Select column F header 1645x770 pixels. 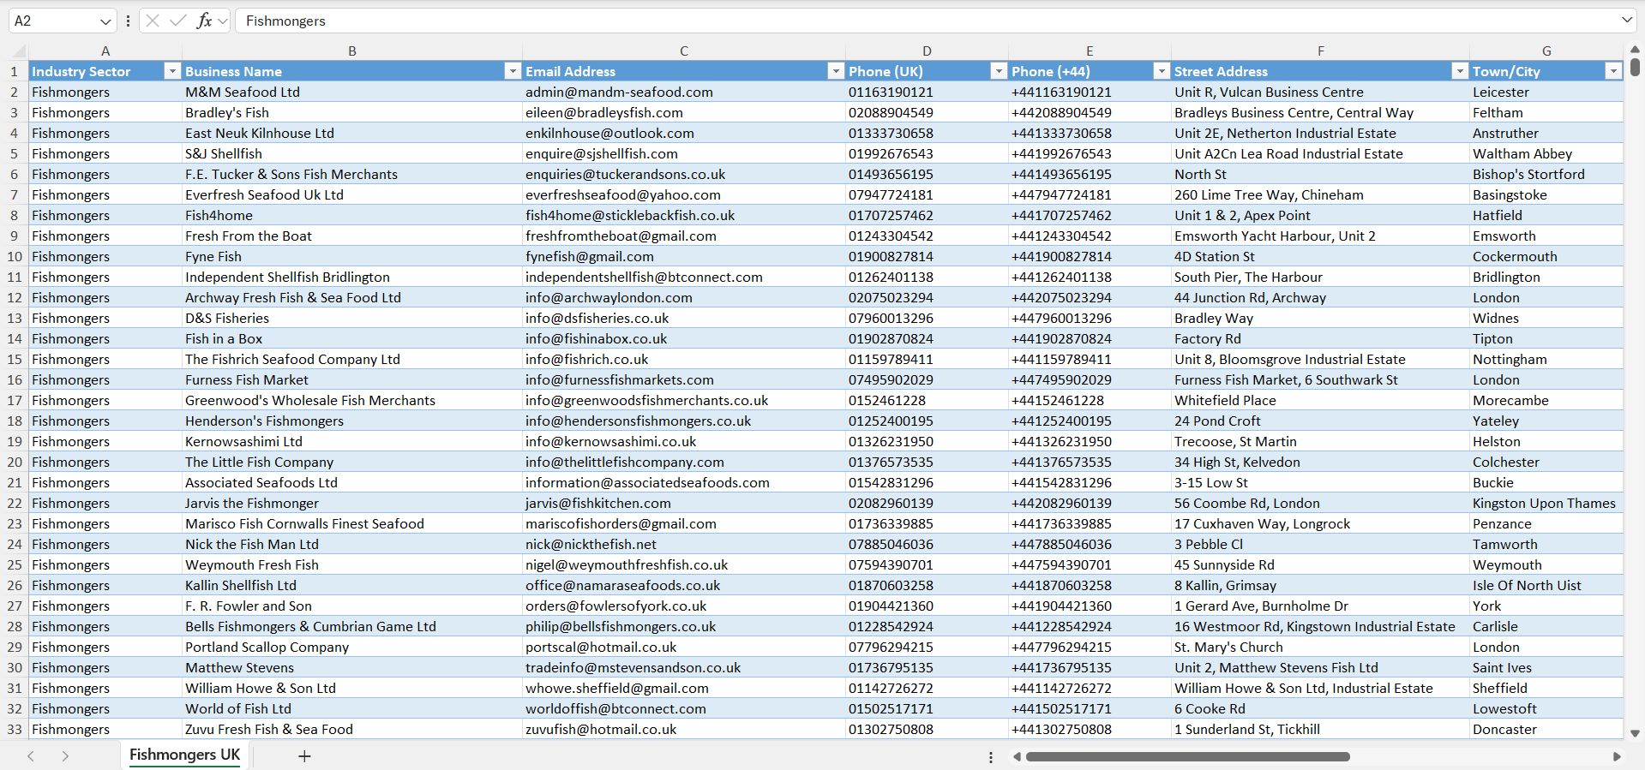1320,51
